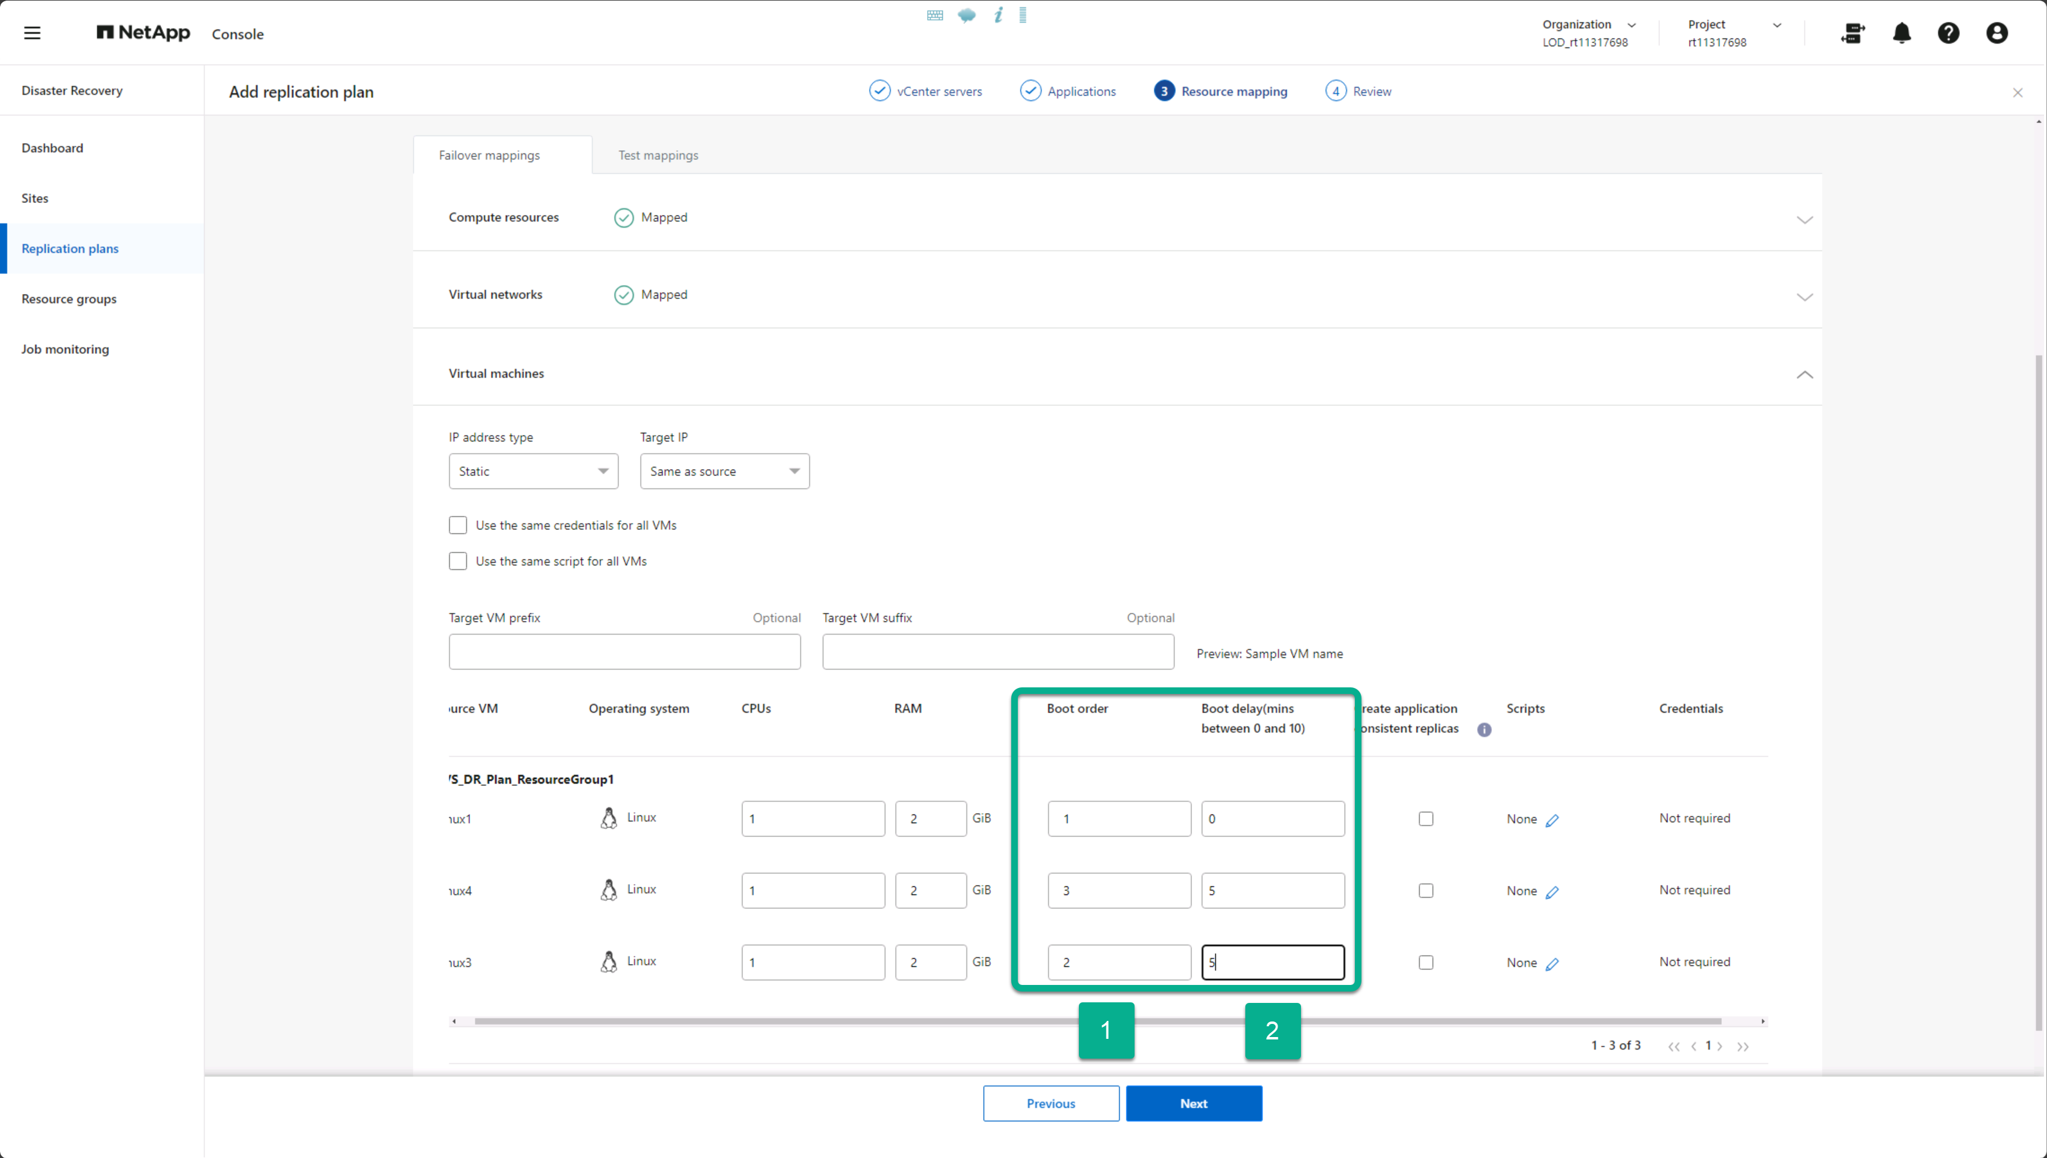
Task: Click the notifications bell icon
Action: click(1902, 34)
